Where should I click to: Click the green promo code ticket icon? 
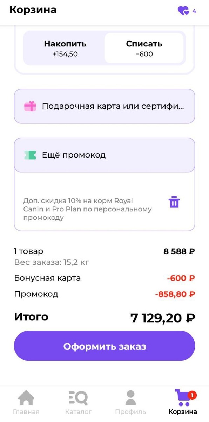[31, 154]
